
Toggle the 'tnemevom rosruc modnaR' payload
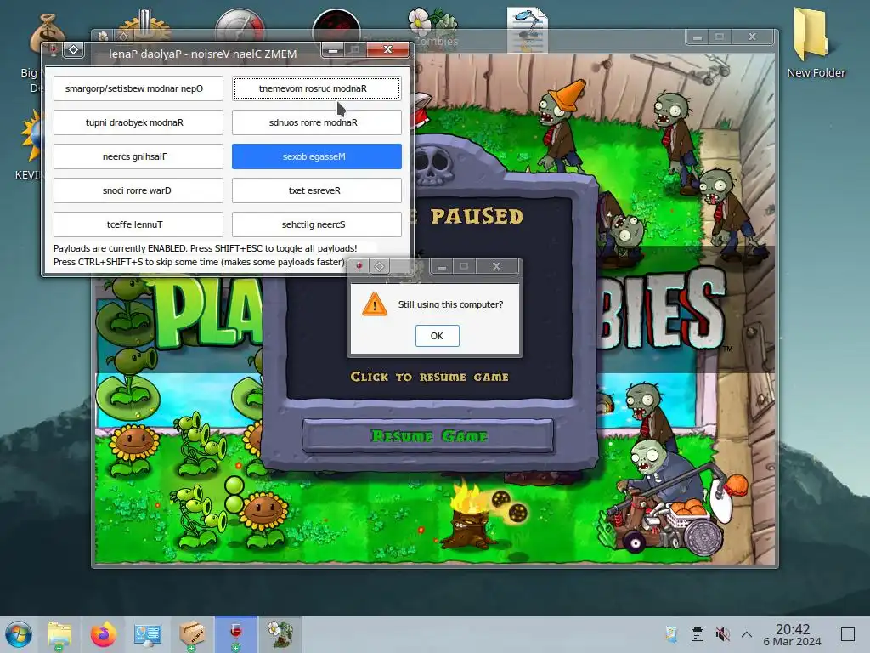(316, 88)
